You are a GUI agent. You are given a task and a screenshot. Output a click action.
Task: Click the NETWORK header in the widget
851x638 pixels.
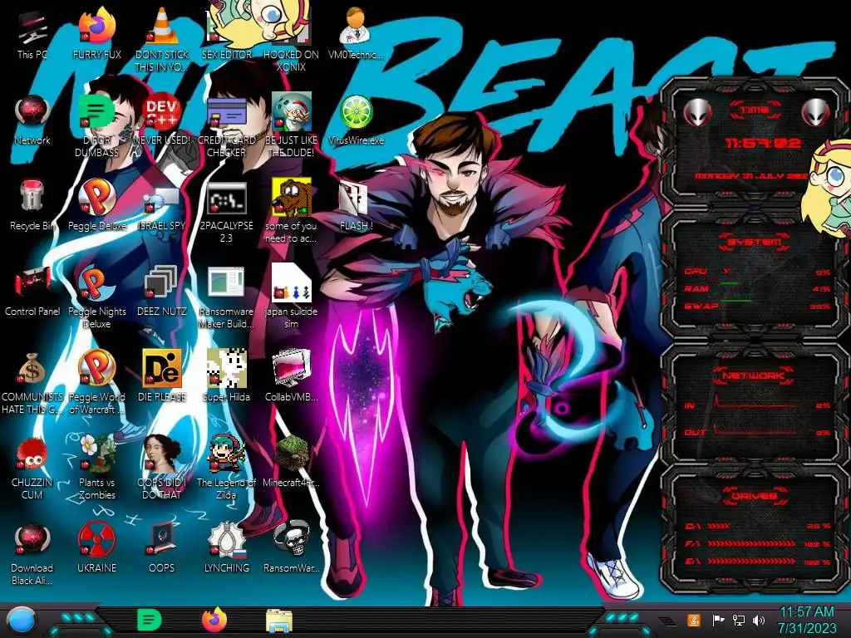[x=753, y=375]
